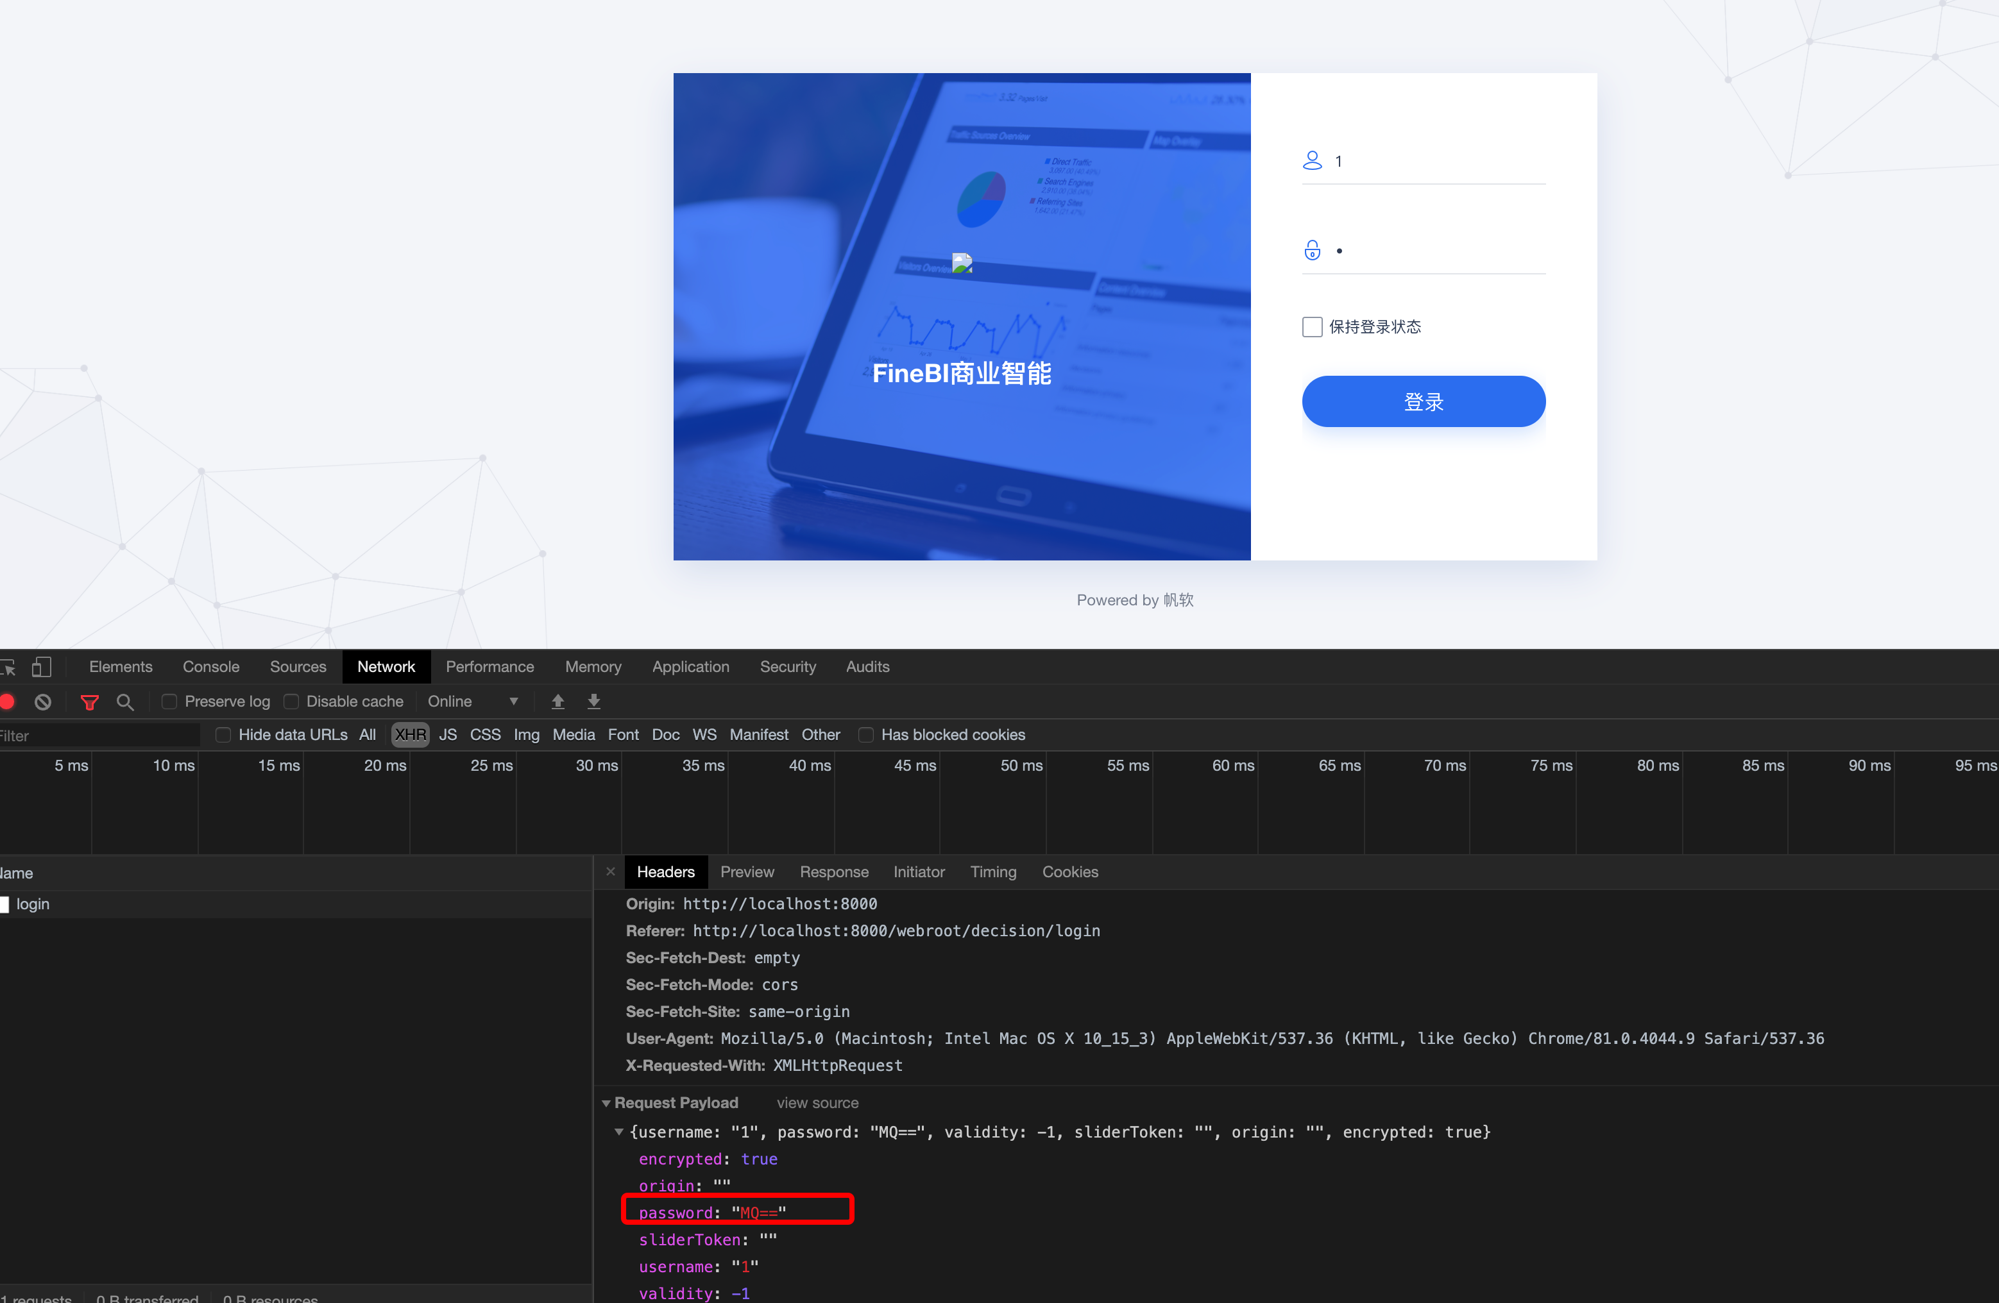
Task: Click the Response tab in request details
Action: pos(833,871)
